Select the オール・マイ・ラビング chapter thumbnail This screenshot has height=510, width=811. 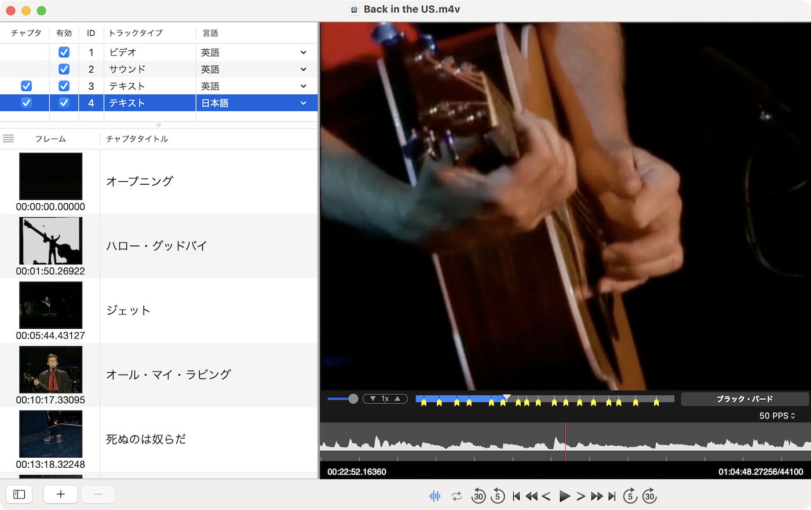coord(50,369)
